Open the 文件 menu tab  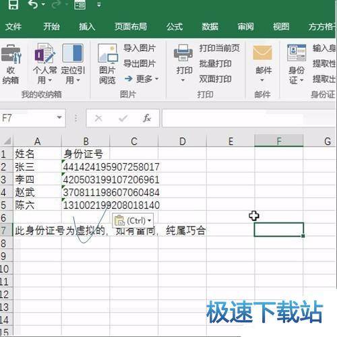13,27
